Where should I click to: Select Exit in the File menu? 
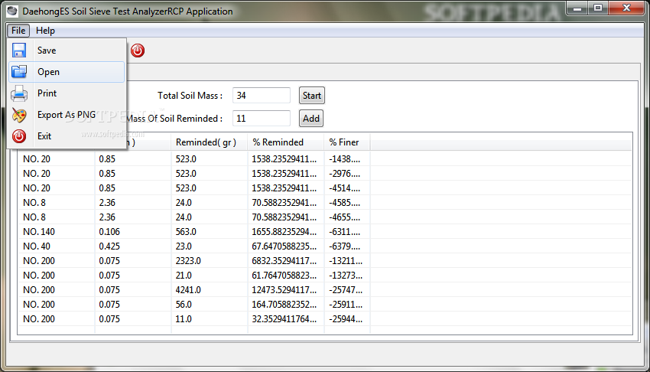click(67, 136)
